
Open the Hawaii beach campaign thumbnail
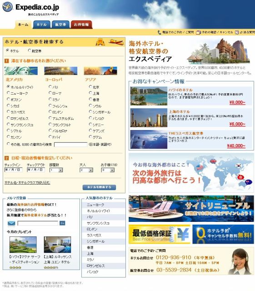[149, 96]
